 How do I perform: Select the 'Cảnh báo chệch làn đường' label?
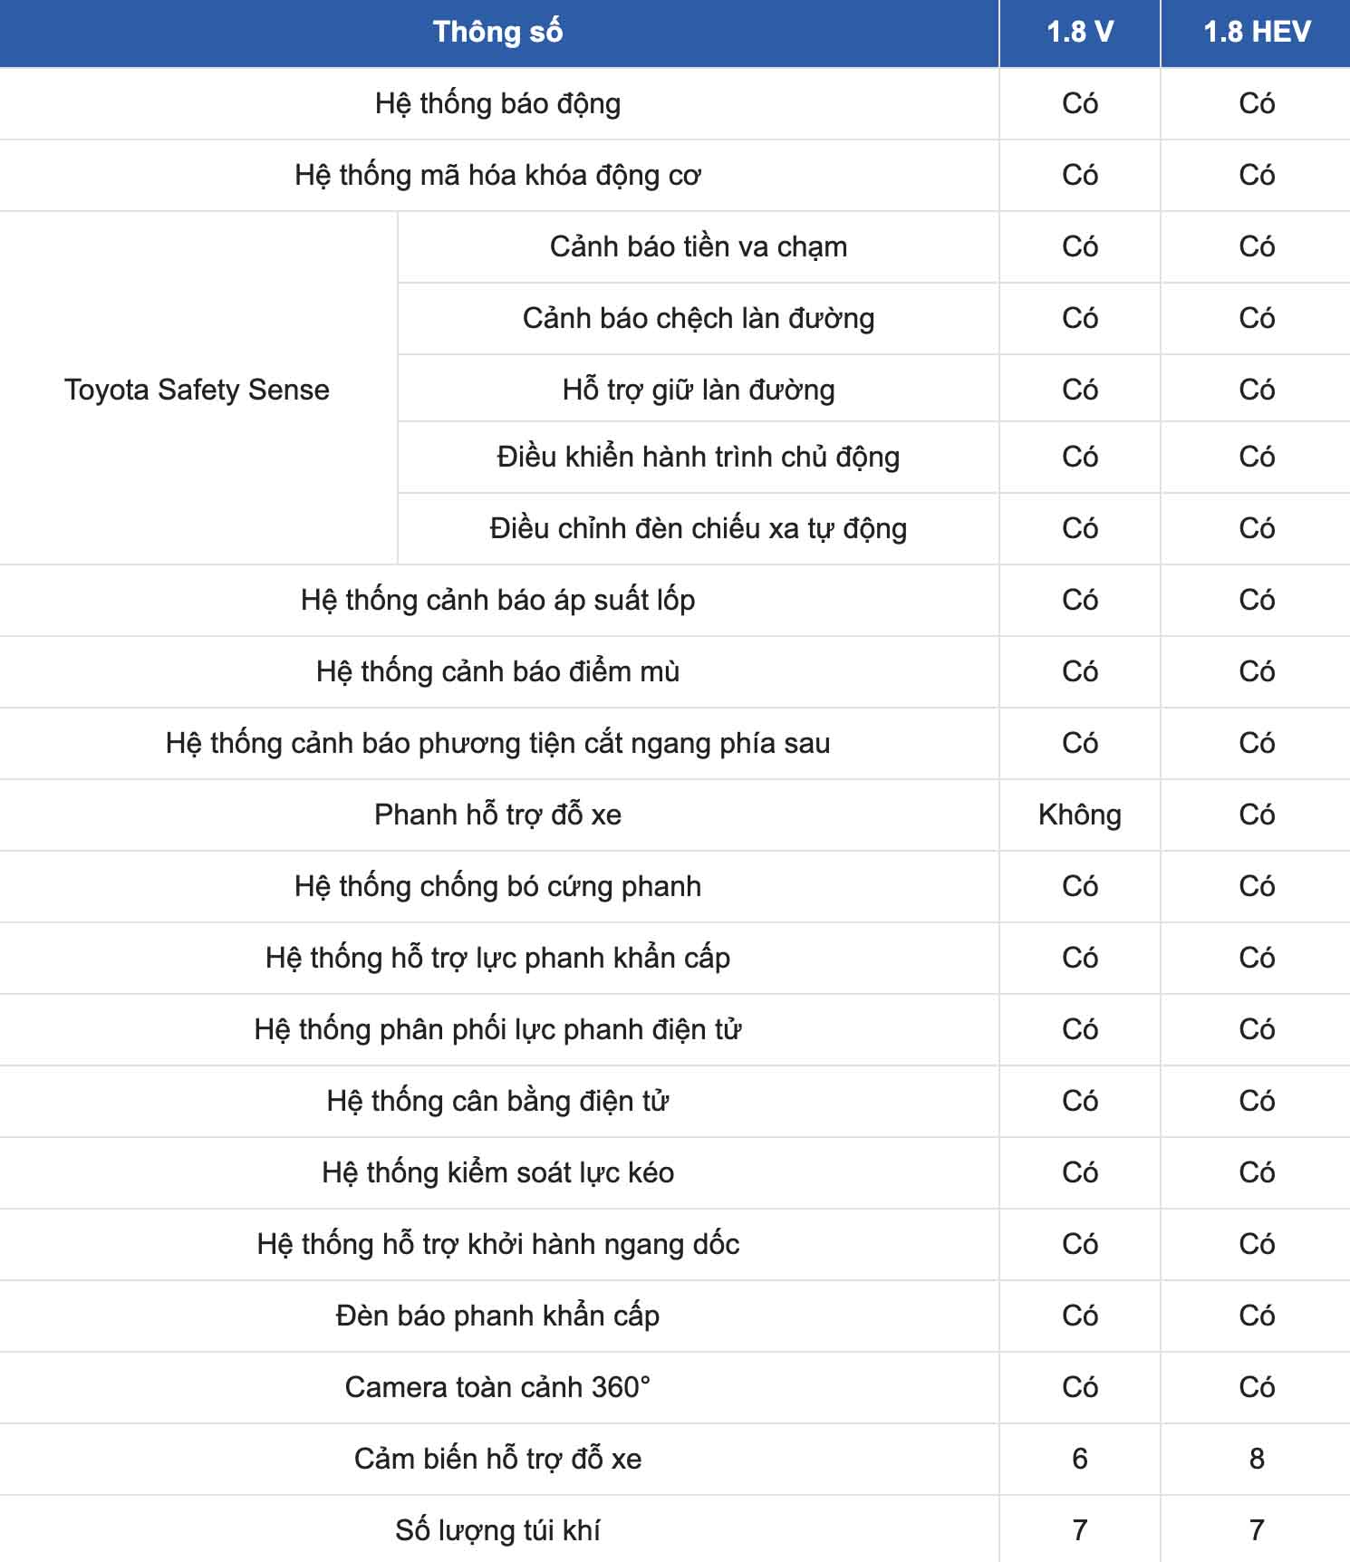(x=698, y=318)
